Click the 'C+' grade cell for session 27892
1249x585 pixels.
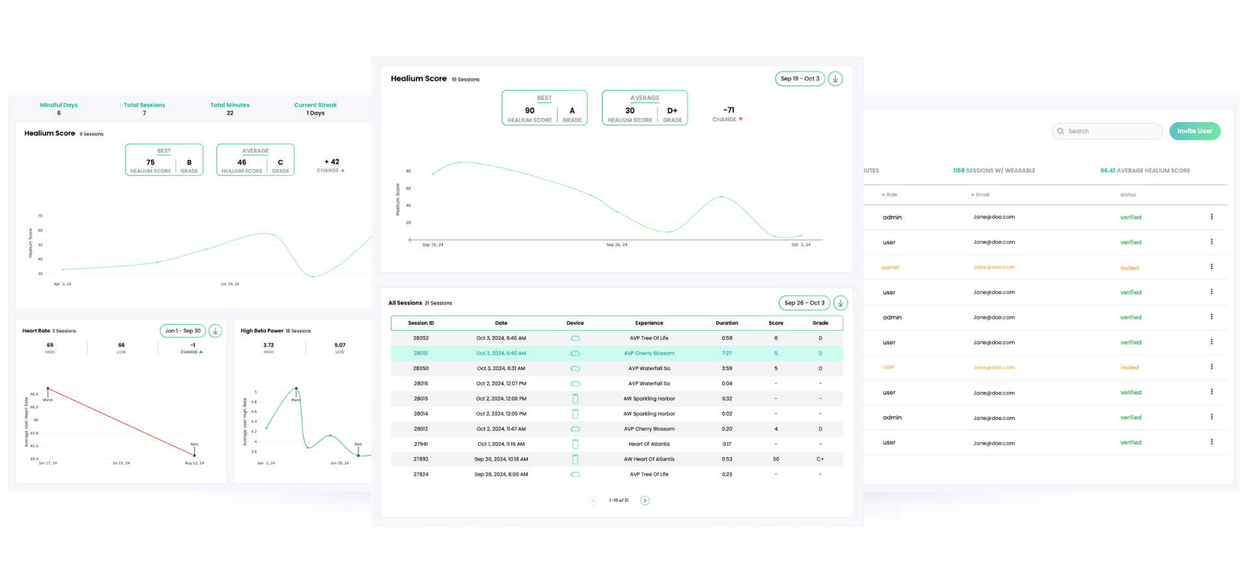820,460
